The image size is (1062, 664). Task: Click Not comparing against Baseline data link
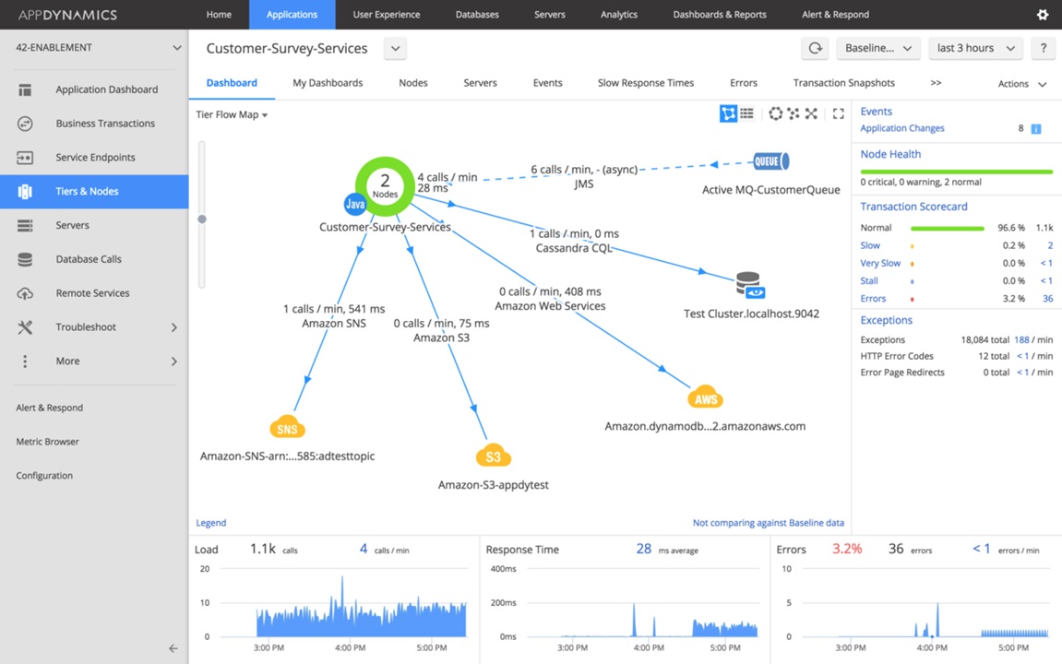(768, 523)
